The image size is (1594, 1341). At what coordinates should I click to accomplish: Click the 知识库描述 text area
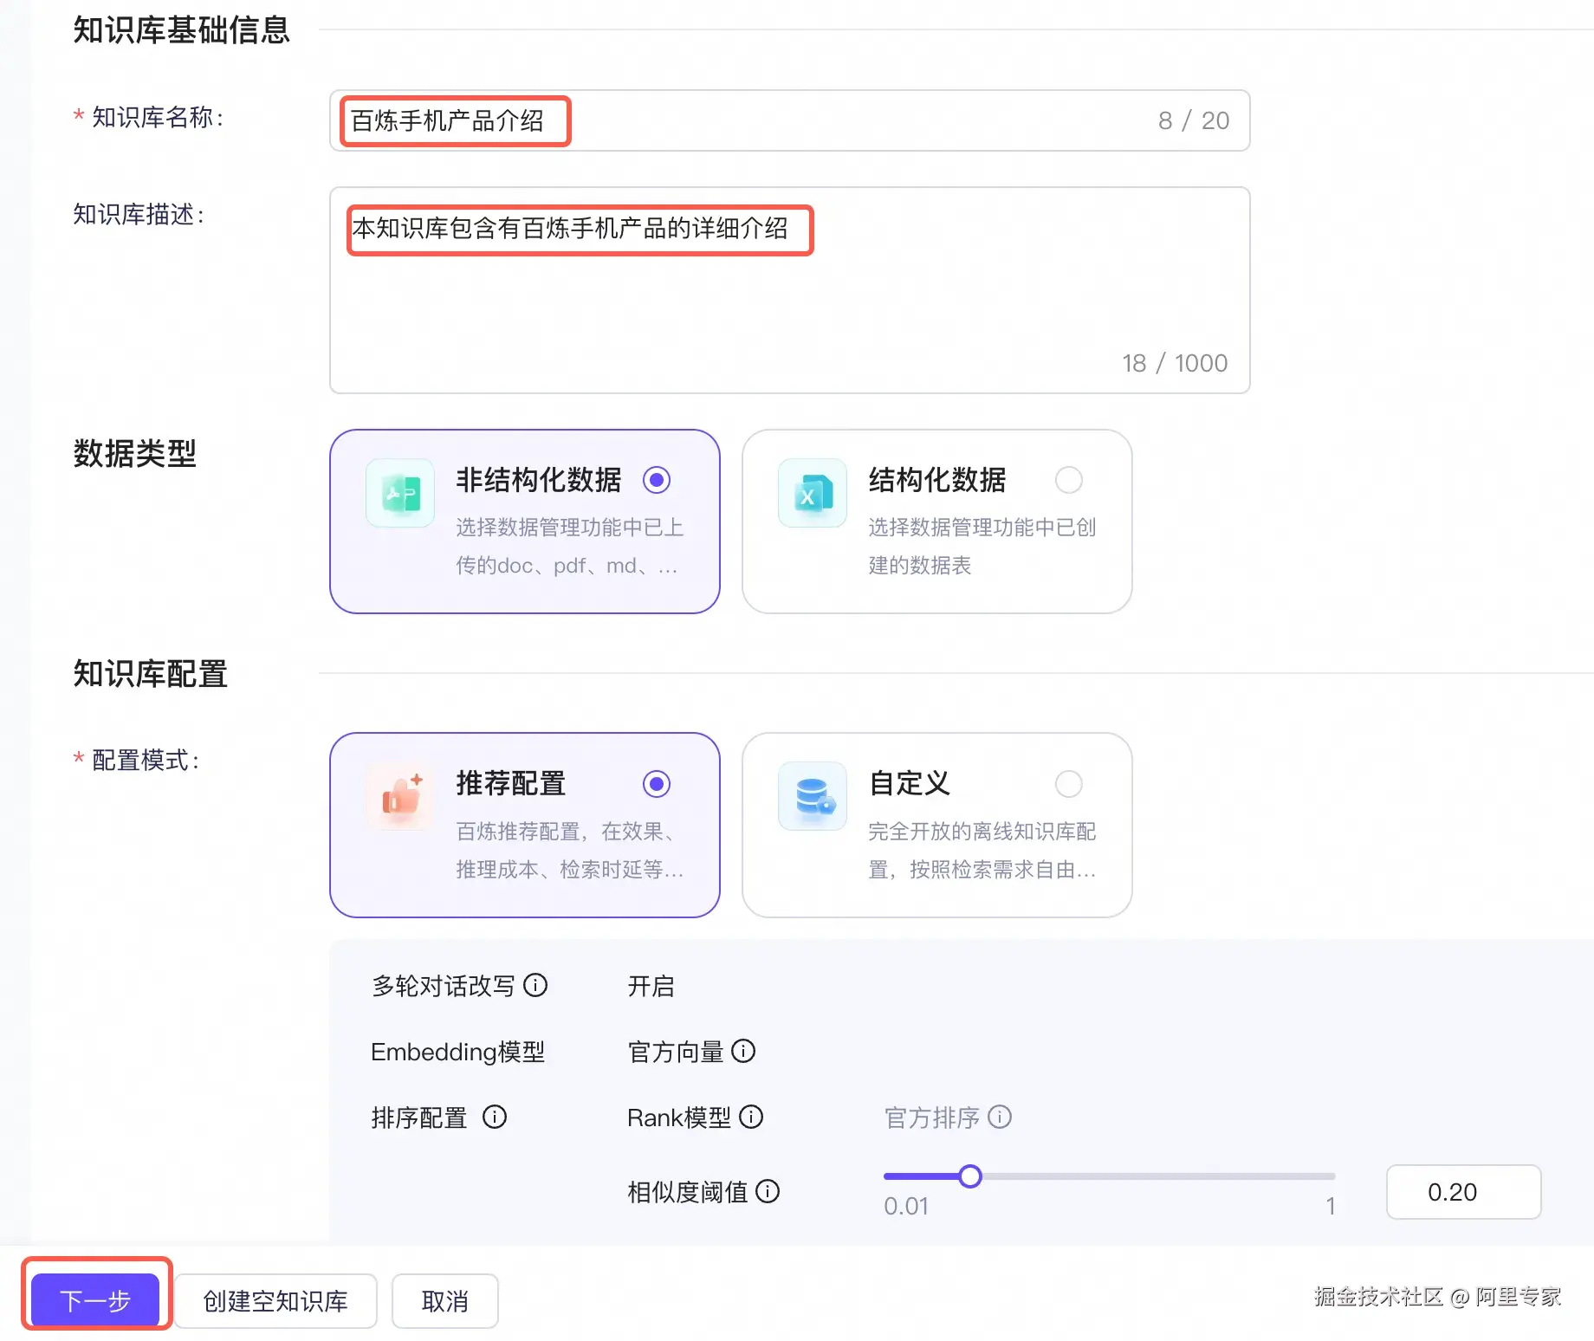pos(789,290)
